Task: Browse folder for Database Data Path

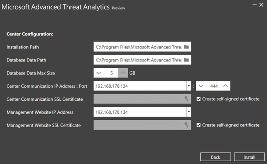Action: pyautogui.click(x=186, y=60)
